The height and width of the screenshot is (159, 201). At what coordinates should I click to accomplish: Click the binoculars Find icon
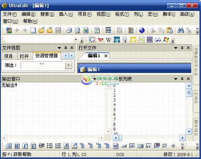[x=180, y=30]
